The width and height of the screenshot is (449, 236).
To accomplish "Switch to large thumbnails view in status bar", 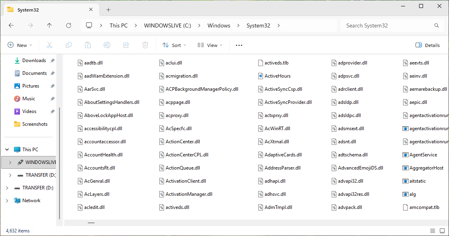I will point(442,231).
